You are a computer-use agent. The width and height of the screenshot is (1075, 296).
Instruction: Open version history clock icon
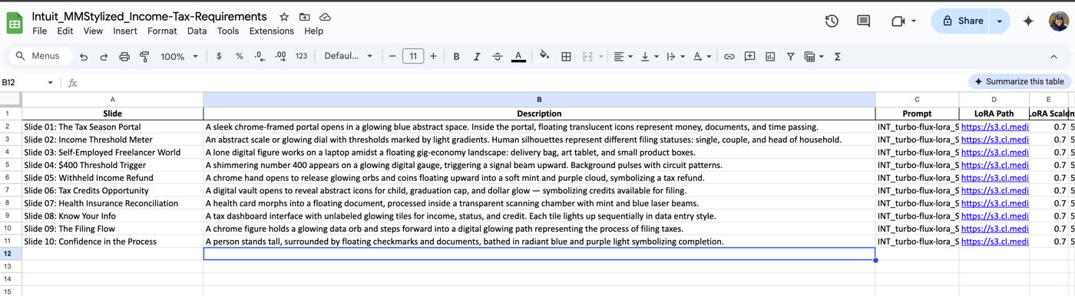pos(832,21)
